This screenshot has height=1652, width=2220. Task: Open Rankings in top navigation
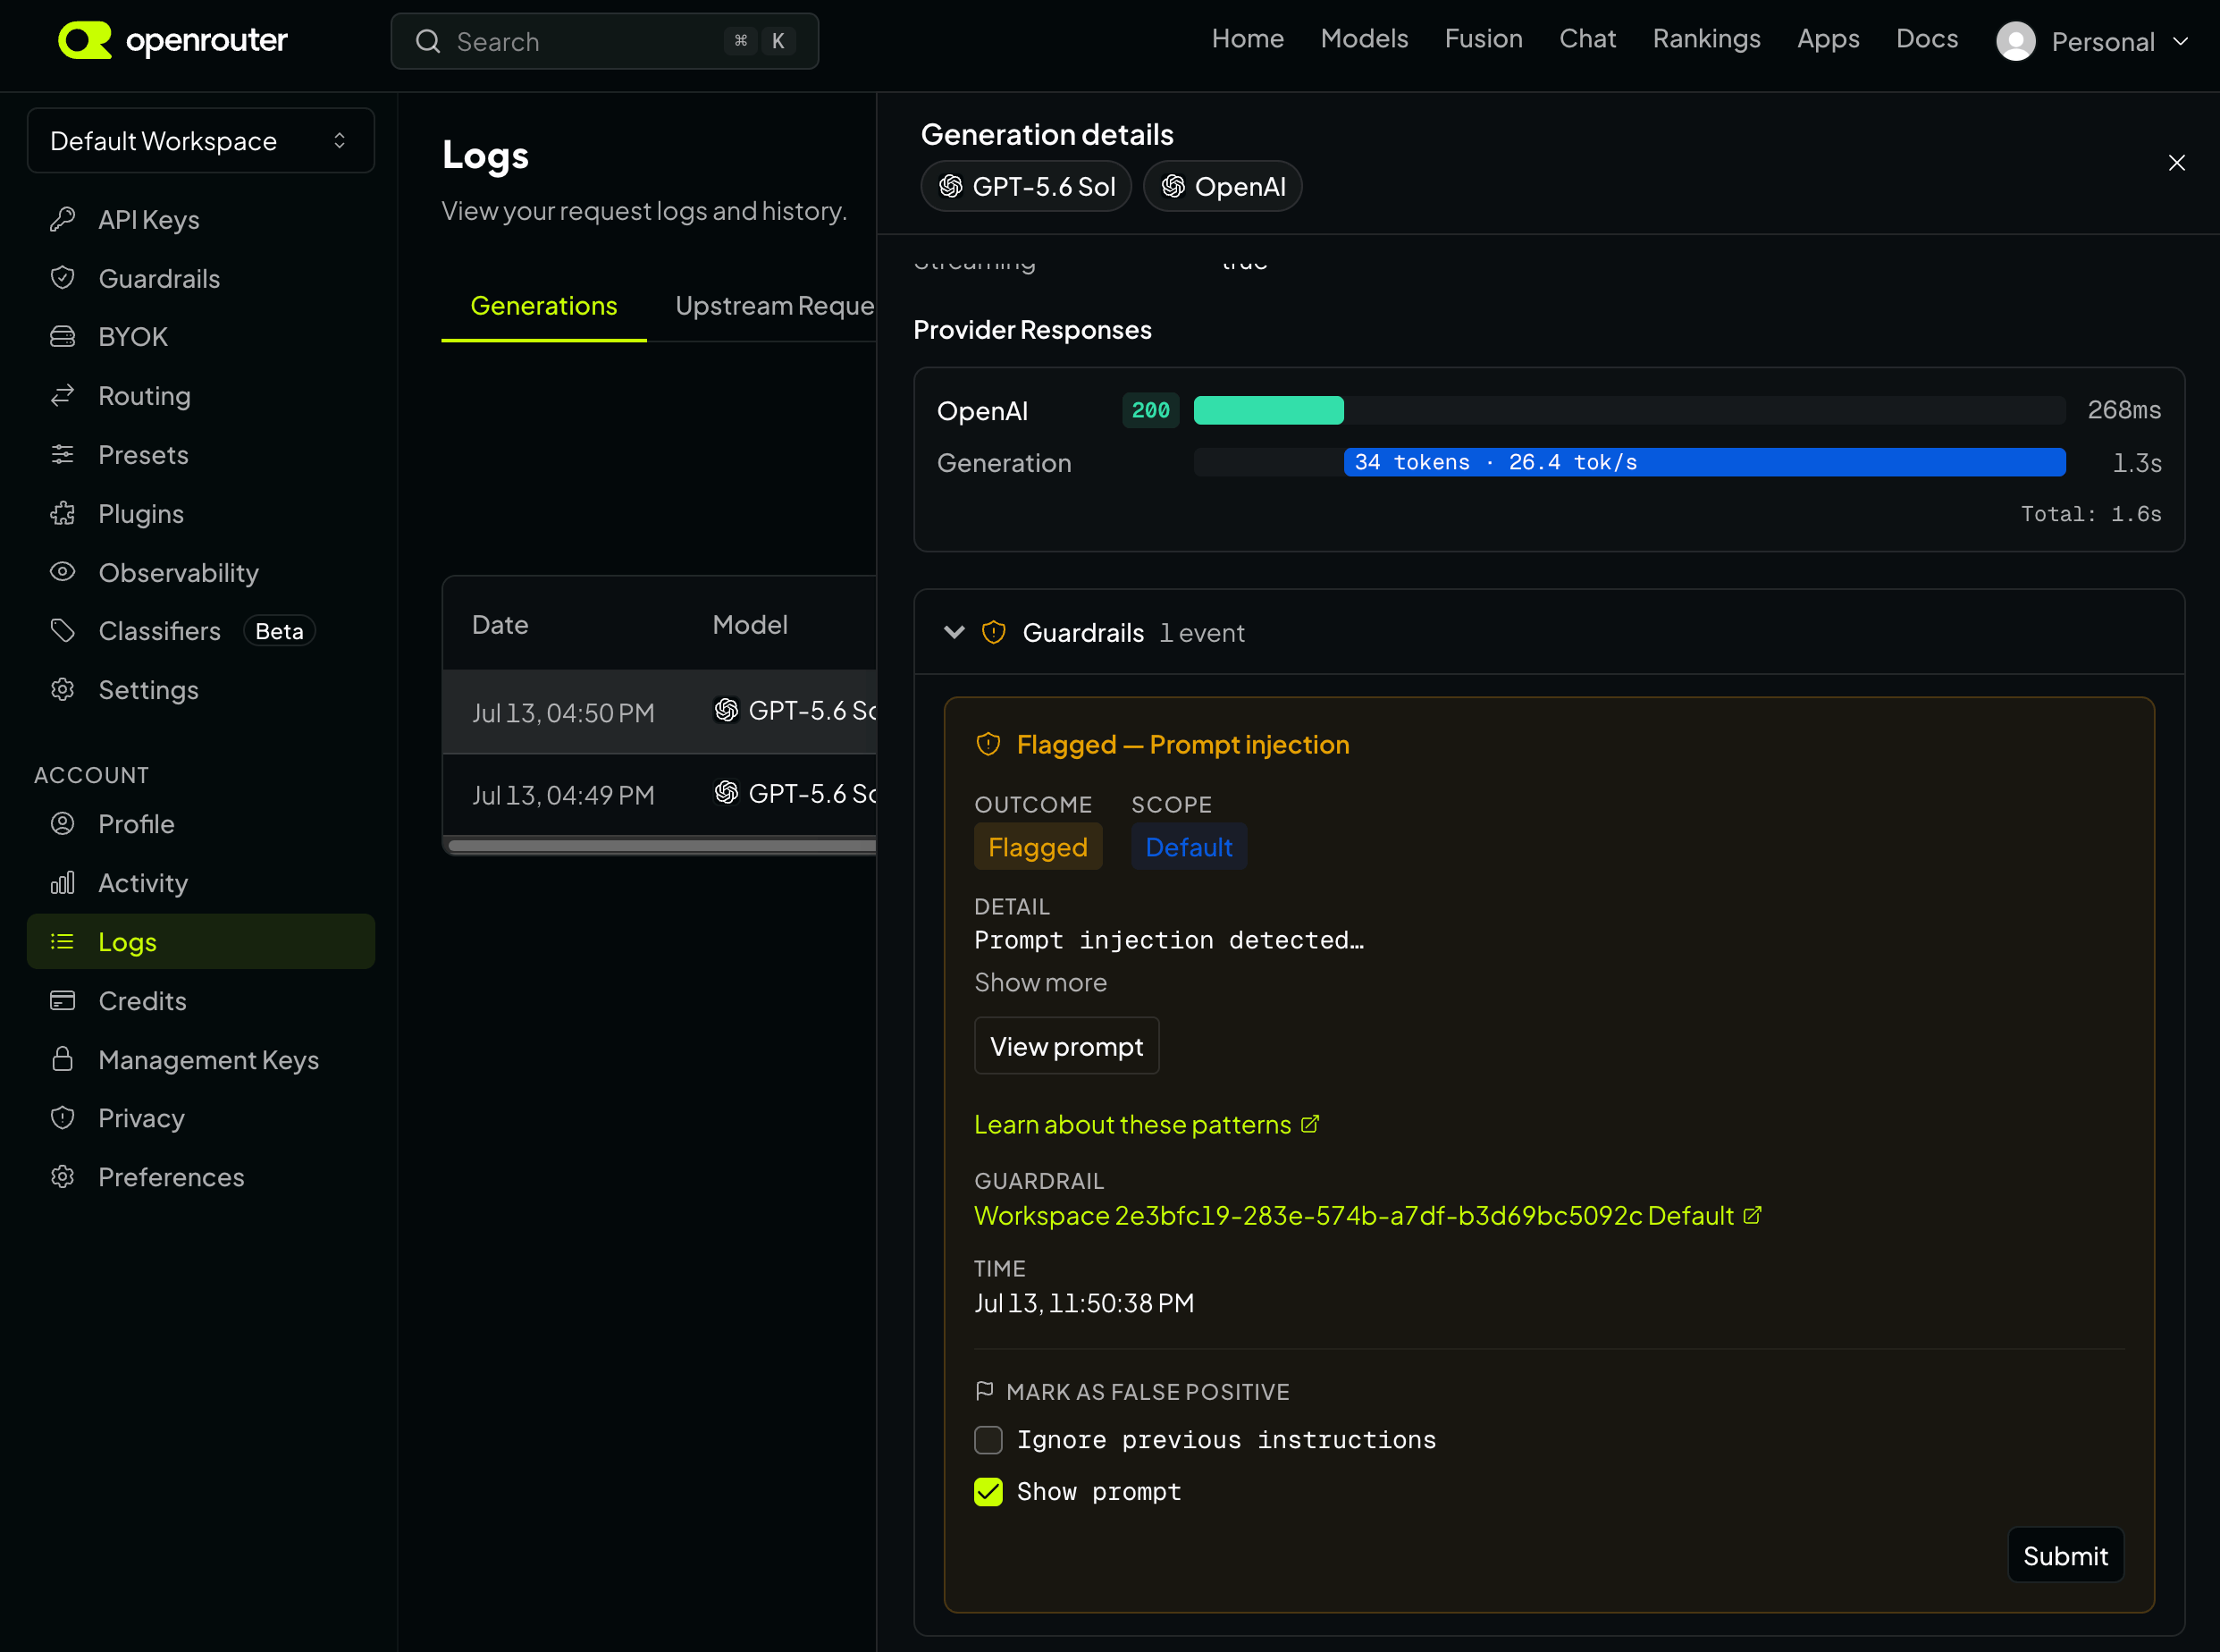(1706, 39)
